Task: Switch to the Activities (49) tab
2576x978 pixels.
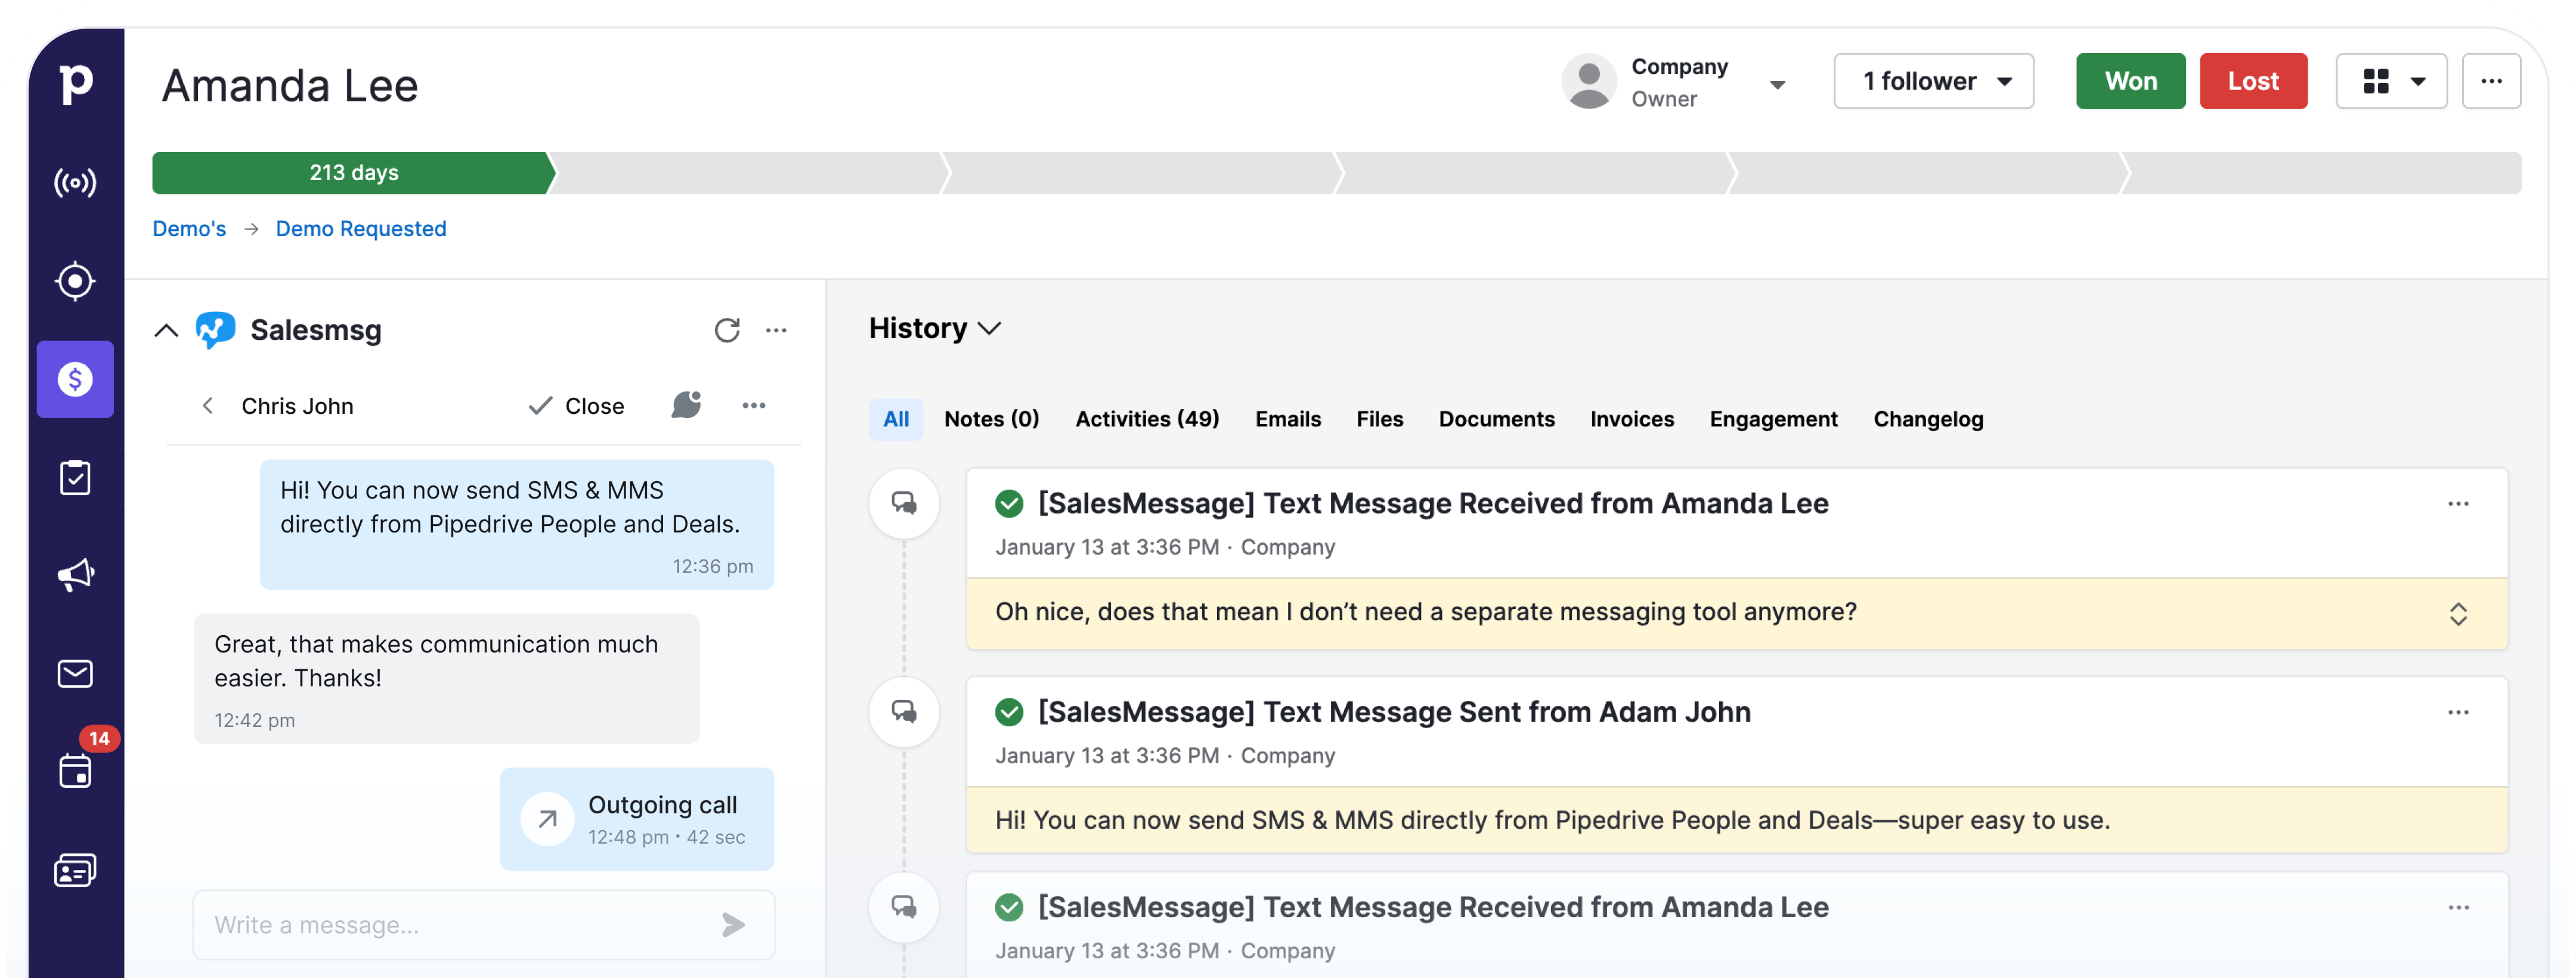Action: 1146,419
